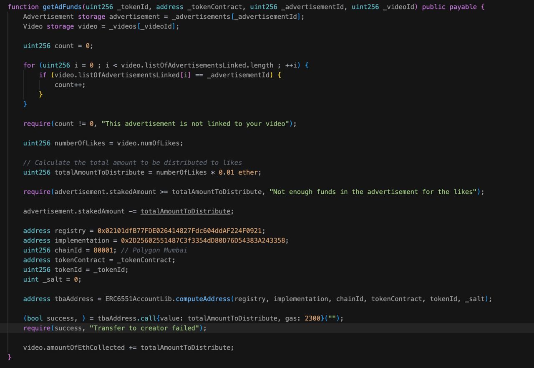The height and width of the screenshot is (368, 534).
Task: Click the 'count++;' statement
Action: (70, 85)
